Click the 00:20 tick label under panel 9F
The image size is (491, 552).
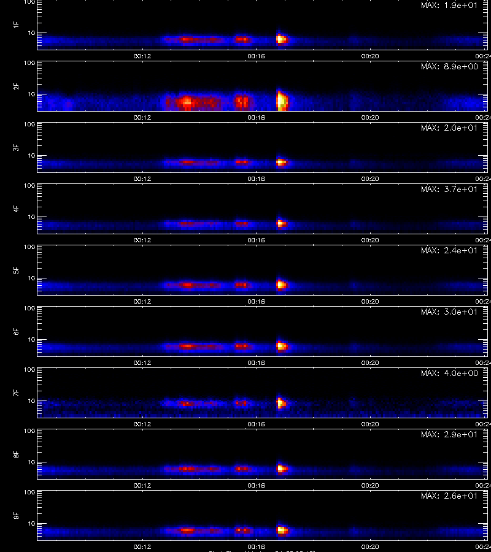click(370, 546)
